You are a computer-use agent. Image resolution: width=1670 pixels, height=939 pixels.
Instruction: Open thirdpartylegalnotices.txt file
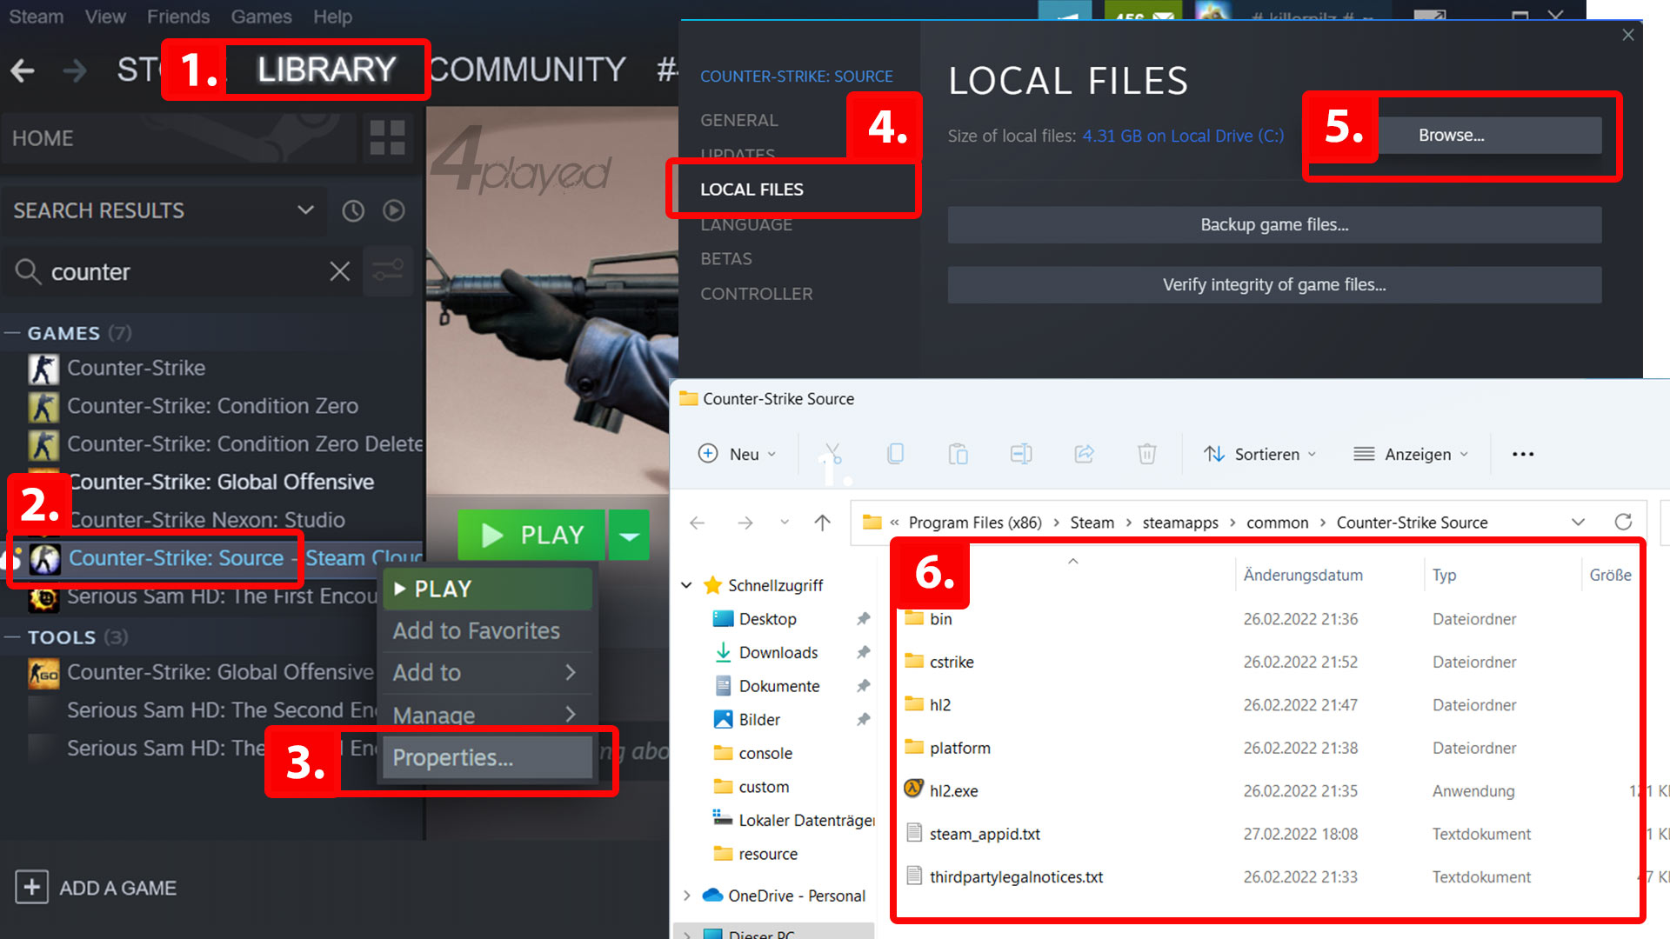[1014, 876]
